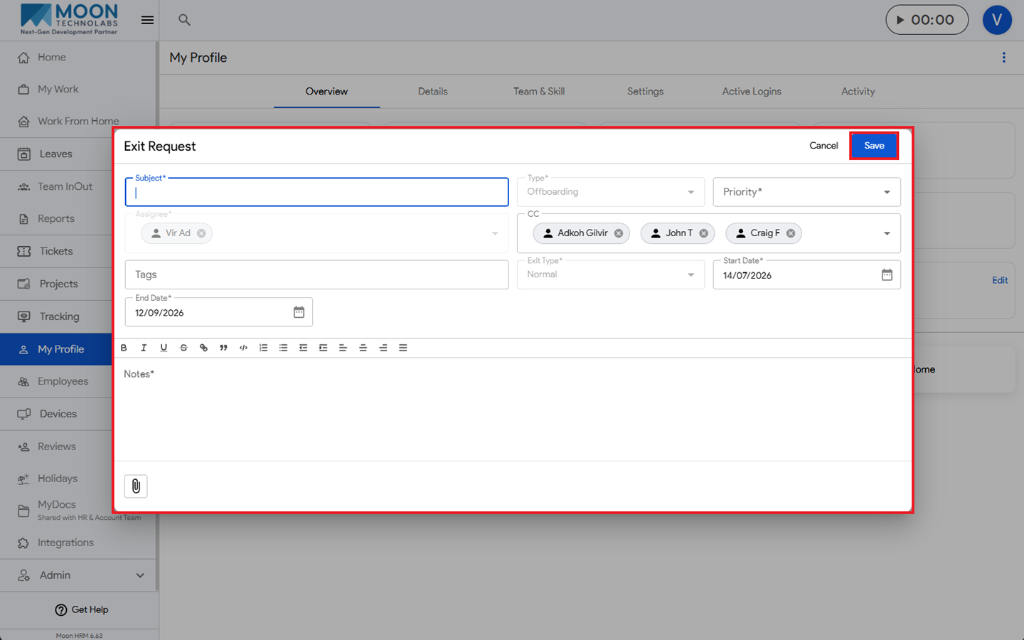Increase indent in notes editor
The width and height of the screenshot is (1024, 640).
(323, 348)
